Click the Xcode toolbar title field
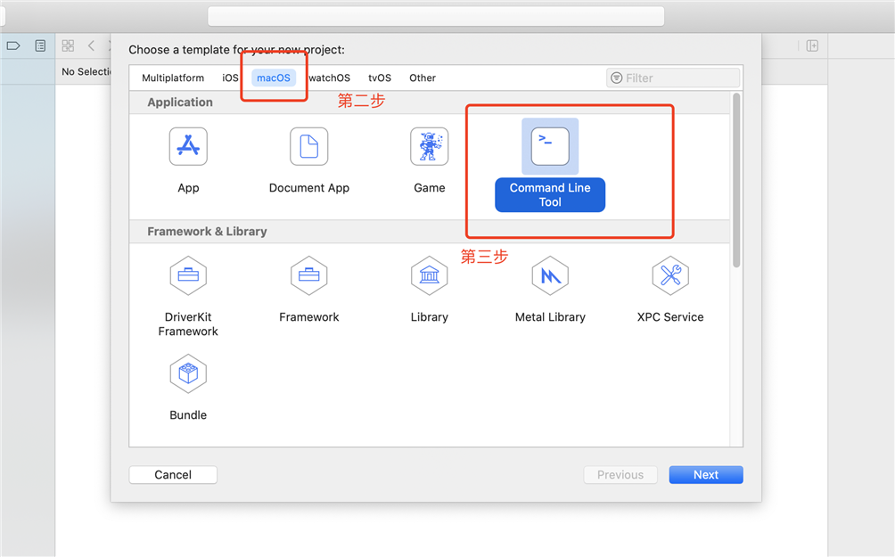 coord(436,16)
